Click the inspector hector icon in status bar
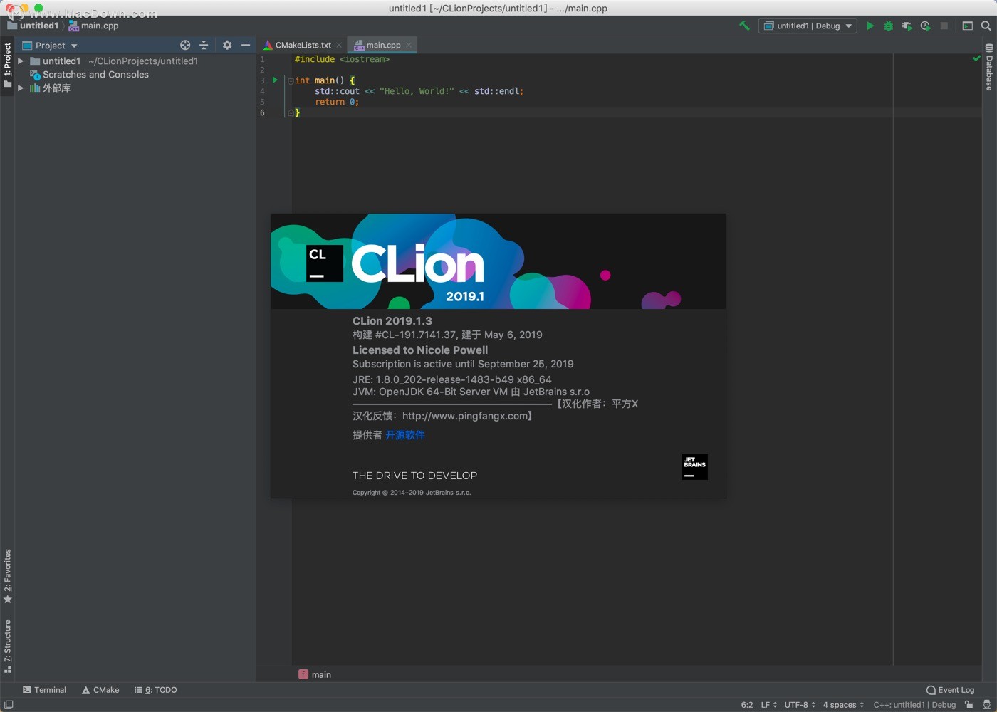This screenshot has width=997, height=712. point(987,705)
